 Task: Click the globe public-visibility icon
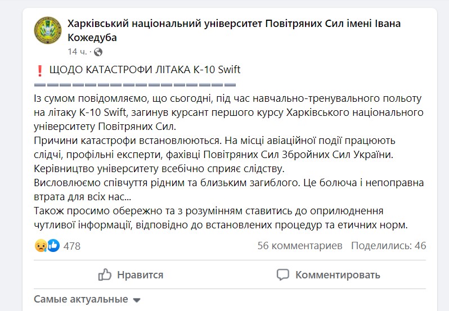coord(98,52)
